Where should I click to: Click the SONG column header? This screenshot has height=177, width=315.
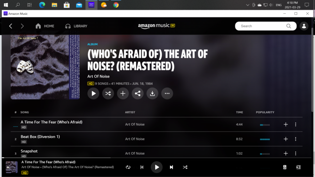click(25, 112)
